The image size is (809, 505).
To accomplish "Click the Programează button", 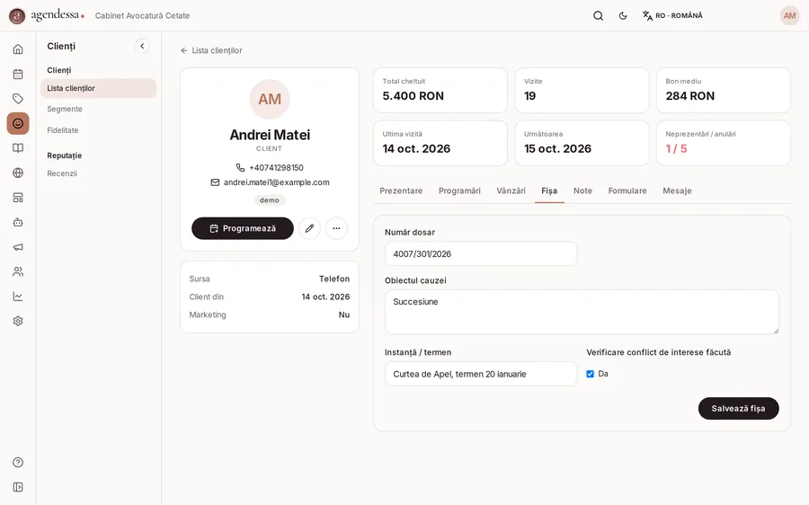I will [243, 228].
